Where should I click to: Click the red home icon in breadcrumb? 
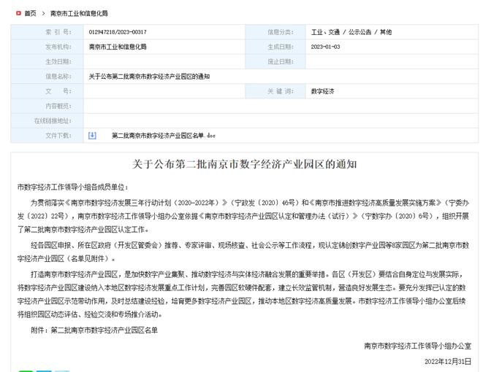tap(18, 13)
